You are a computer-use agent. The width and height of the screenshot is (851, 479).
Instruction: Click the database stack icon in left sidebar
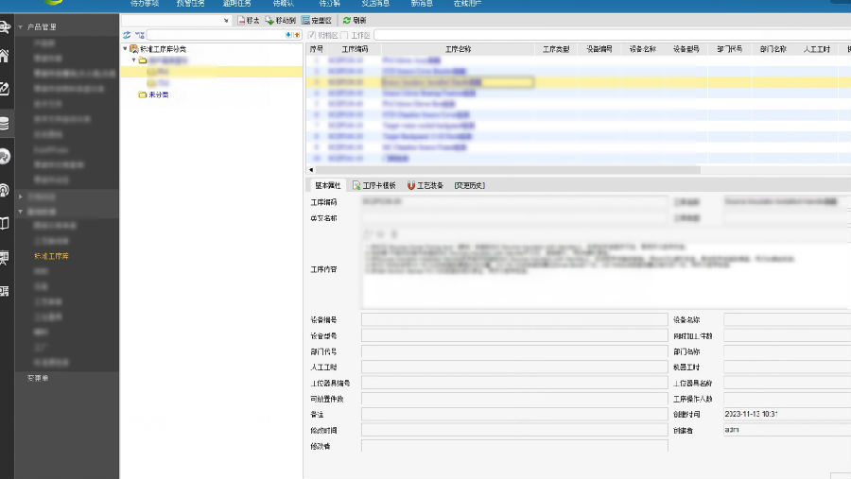pos(5,123)
